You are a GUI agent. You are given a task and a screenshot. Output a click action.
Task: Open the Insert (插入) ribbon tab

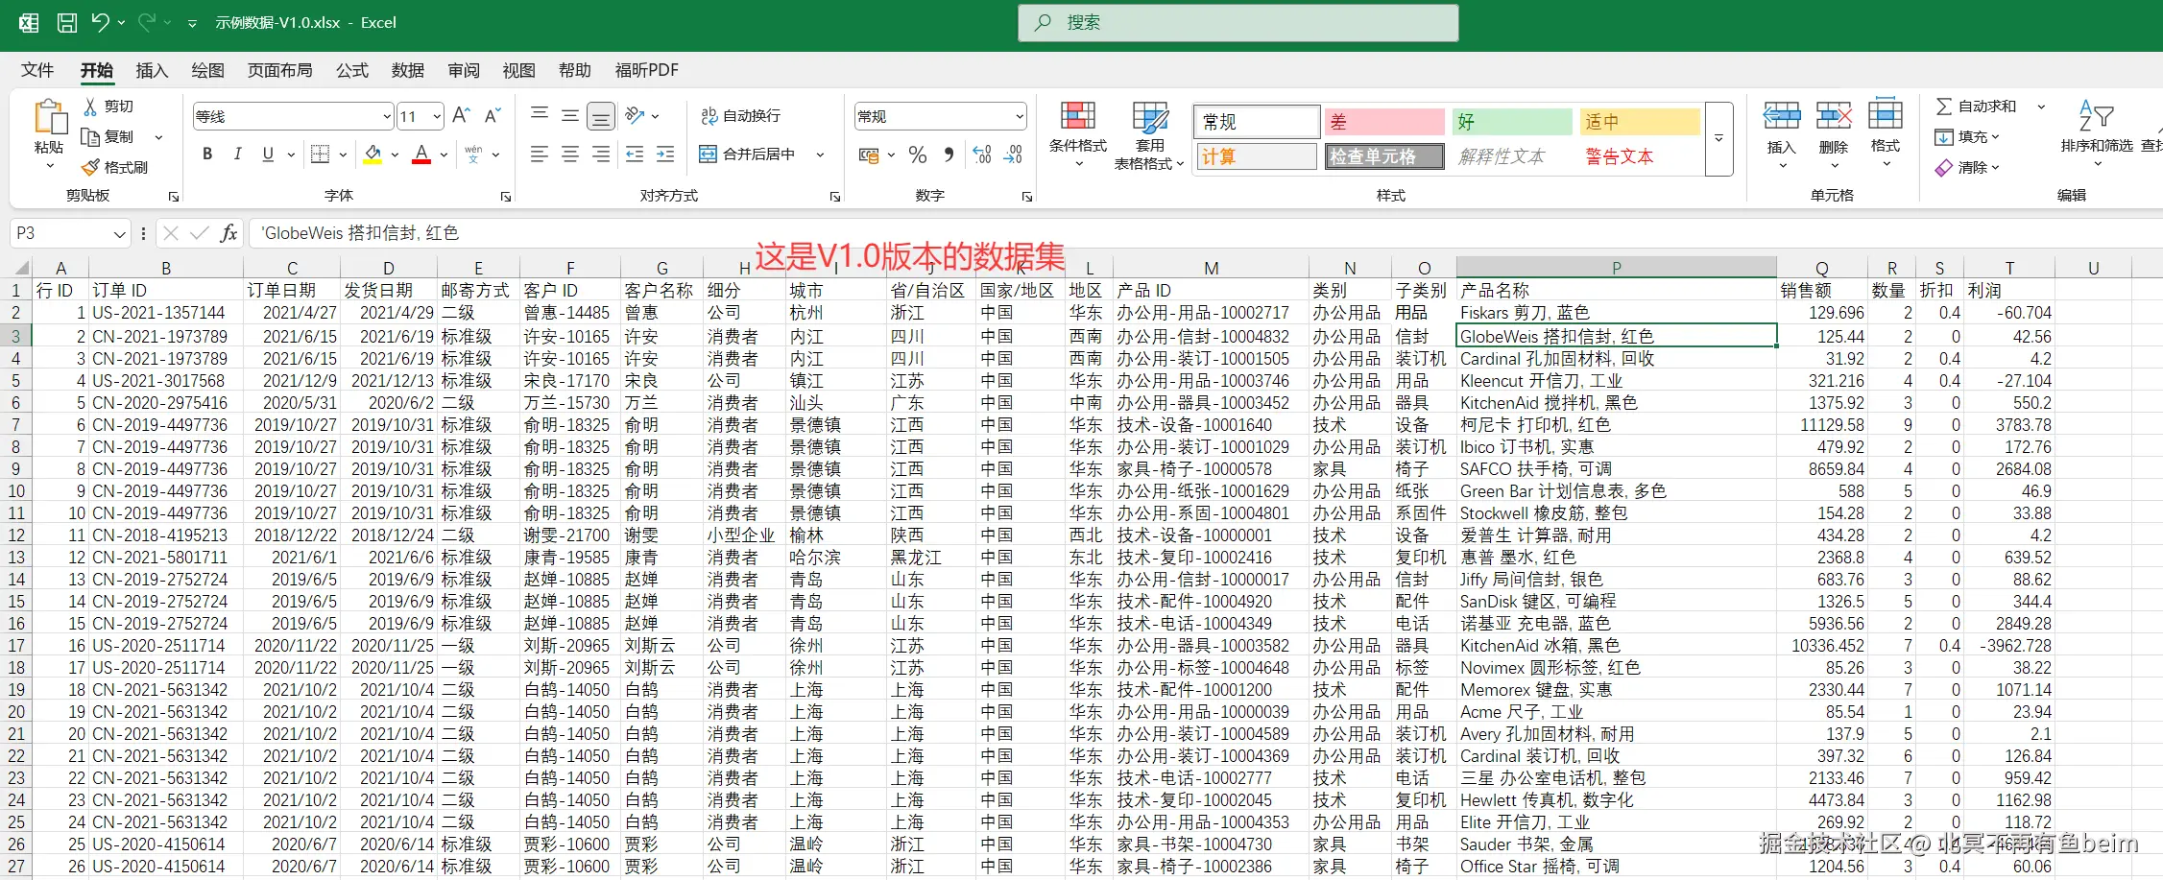coord(152,70)
